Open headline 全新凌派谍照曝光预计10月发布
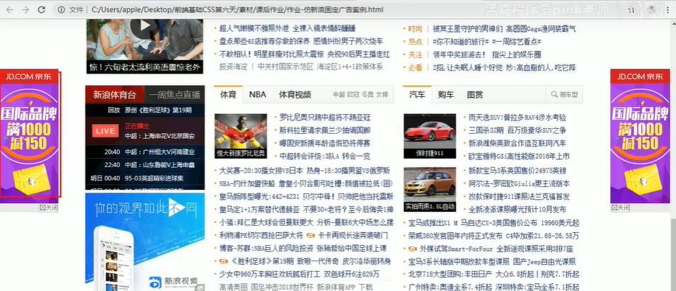The height and width of the screenshot is (291, 676). click(517, 210)
